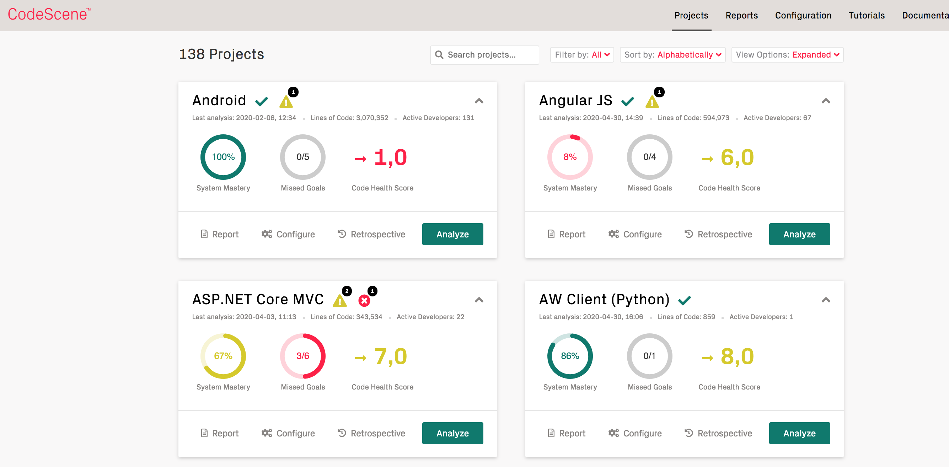
Task: Click Android Lines of Code: 3,070,352
Action: click(349, 118)
